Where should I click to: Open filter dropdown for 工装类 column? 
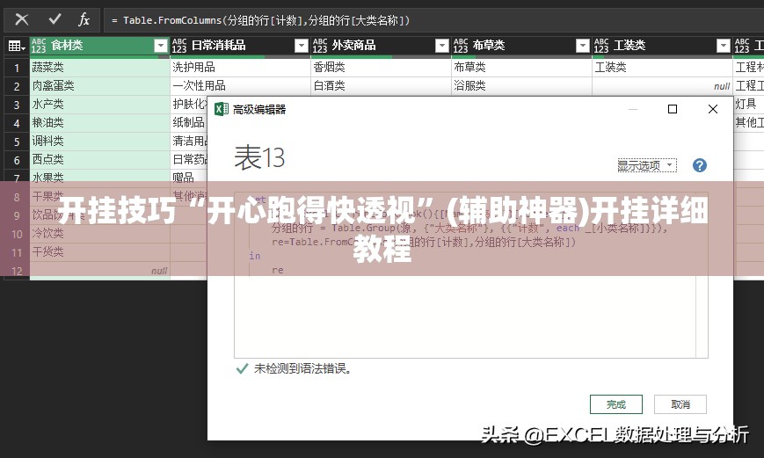tap(724, 46)
